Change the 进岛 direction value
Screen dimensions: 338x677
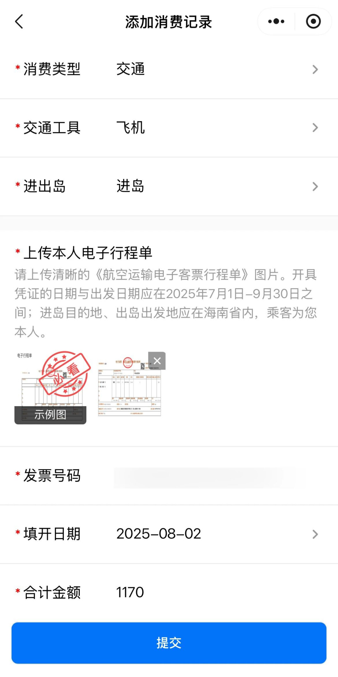[131, 186]
